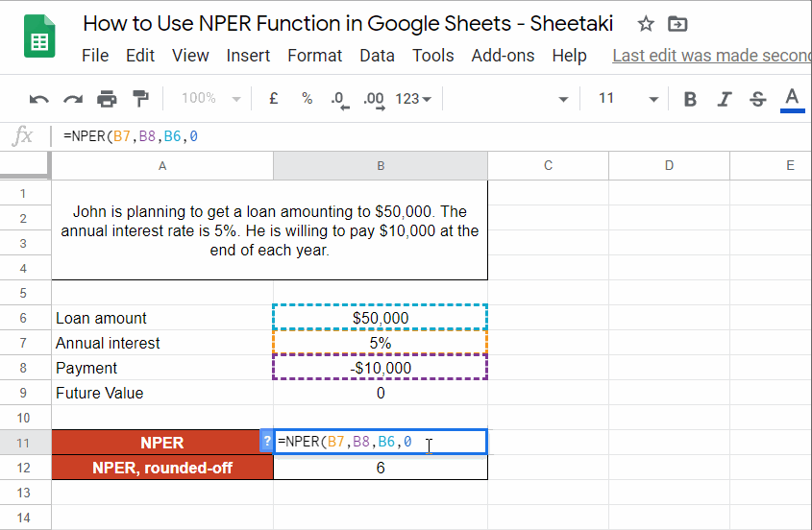This screenshot has height=530, width=812.
Task: Select the Annual interest label cell
Action: click(162, 343)
